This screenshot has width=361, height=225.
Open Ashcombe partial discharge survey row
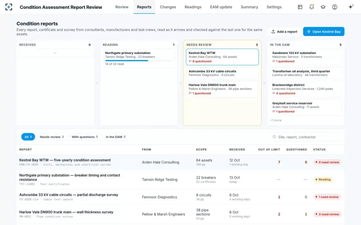(x=180, y=197)
